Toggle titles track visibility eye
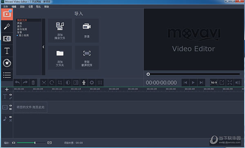The image size is (245, 148). coord(11,95)
